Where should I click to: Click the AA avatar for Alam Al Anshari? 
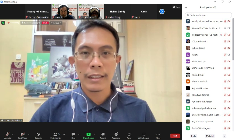188,81
